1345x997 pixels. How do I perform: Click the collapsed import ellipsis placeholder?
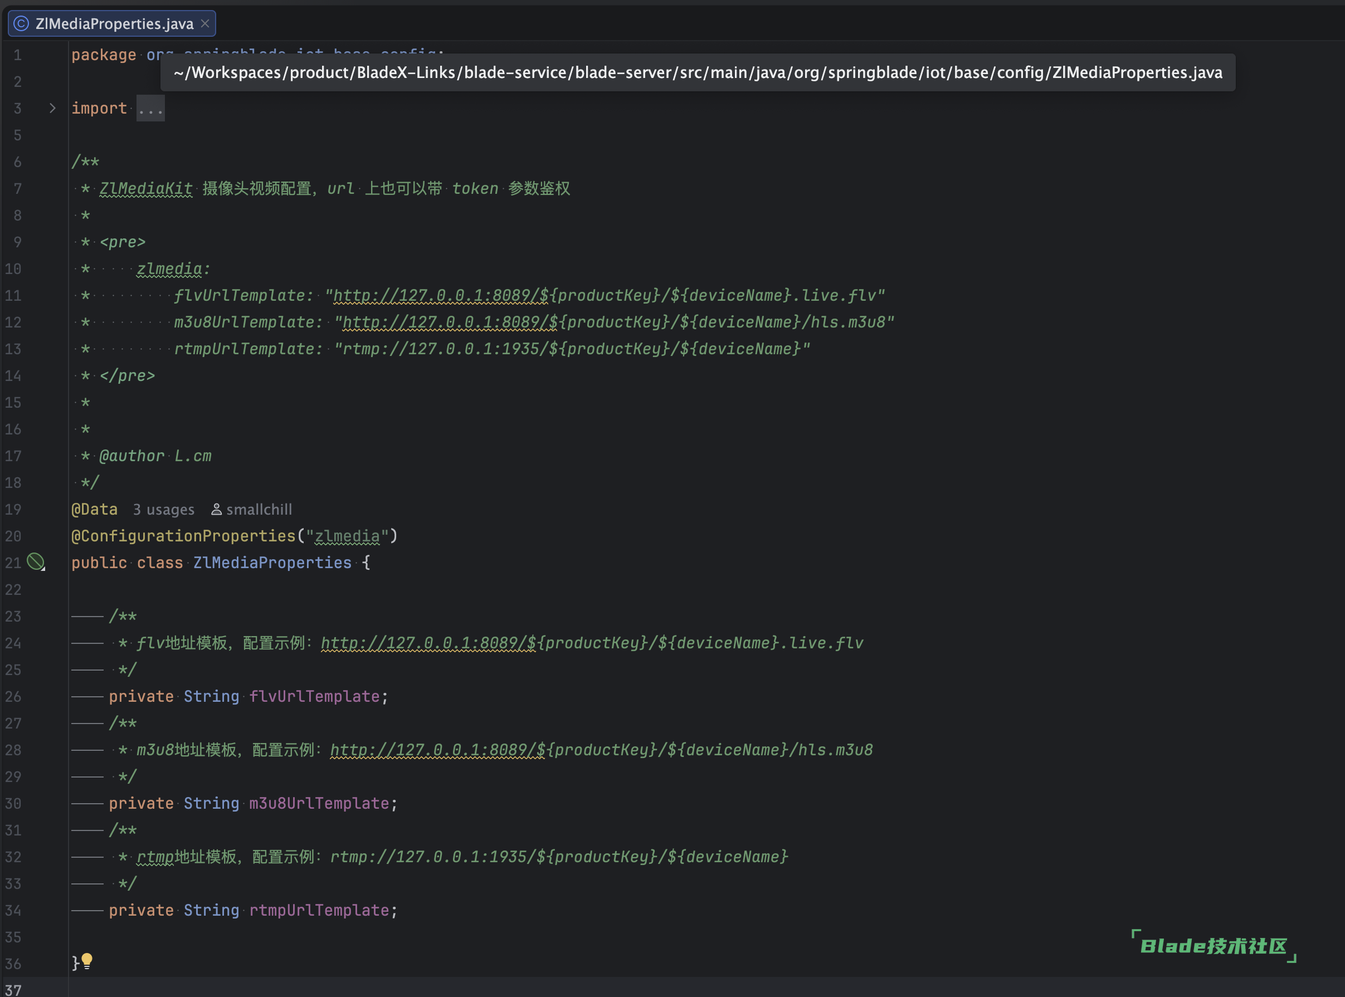(x=150, y=109)
